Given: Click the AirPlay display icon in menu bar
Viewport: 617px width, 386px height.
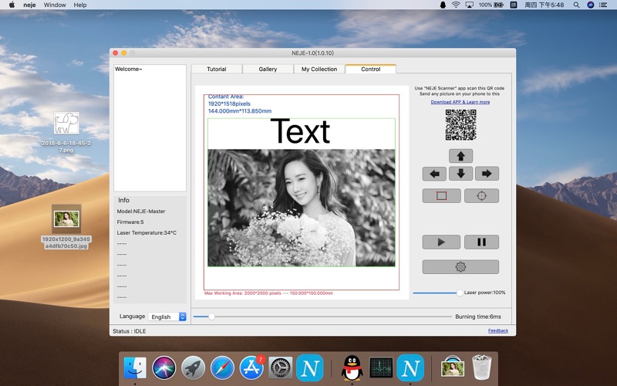Looking at the screenshot, I should (x=469, y=5).
